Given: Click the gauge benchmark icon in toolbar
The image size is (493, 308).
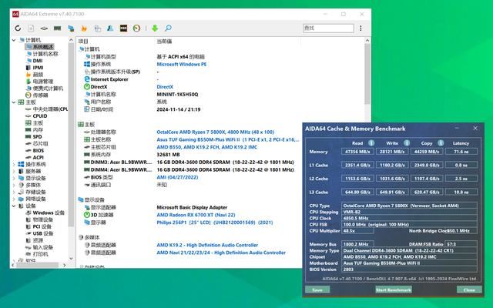Looking at the screenshot, I should coord(136,28).
